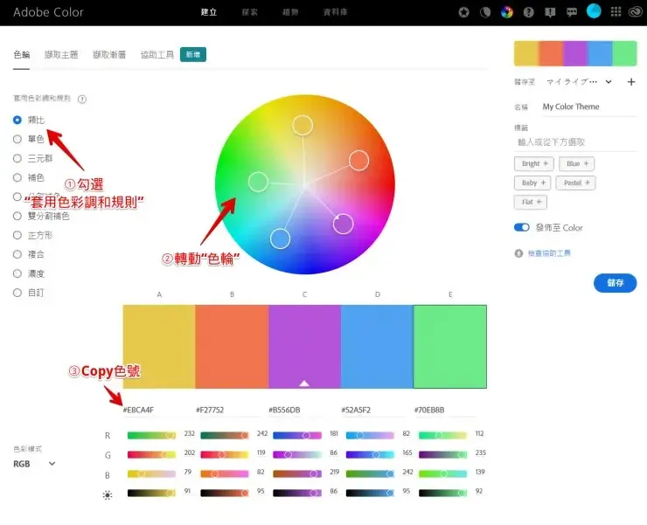
Task: Click the yellow handle on the color wheel
Action: (303, 125)
